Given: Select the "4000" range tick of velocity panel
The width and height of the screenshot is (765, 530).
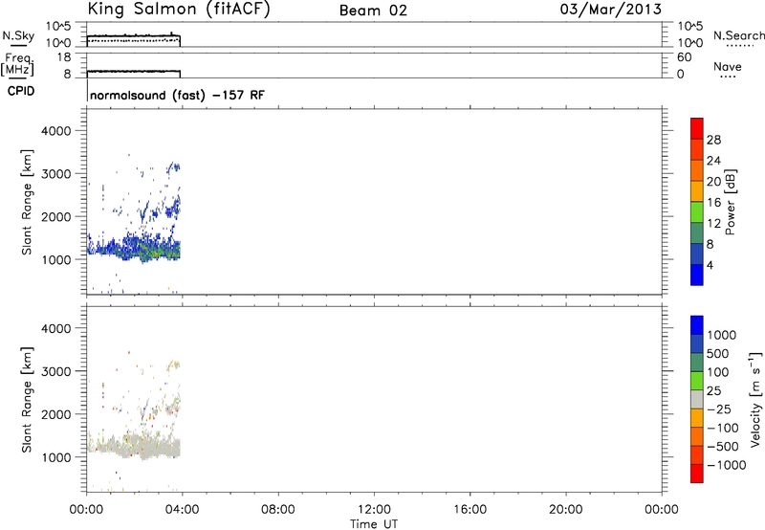Looking at the screenshot, I should (x=56, y=328).
